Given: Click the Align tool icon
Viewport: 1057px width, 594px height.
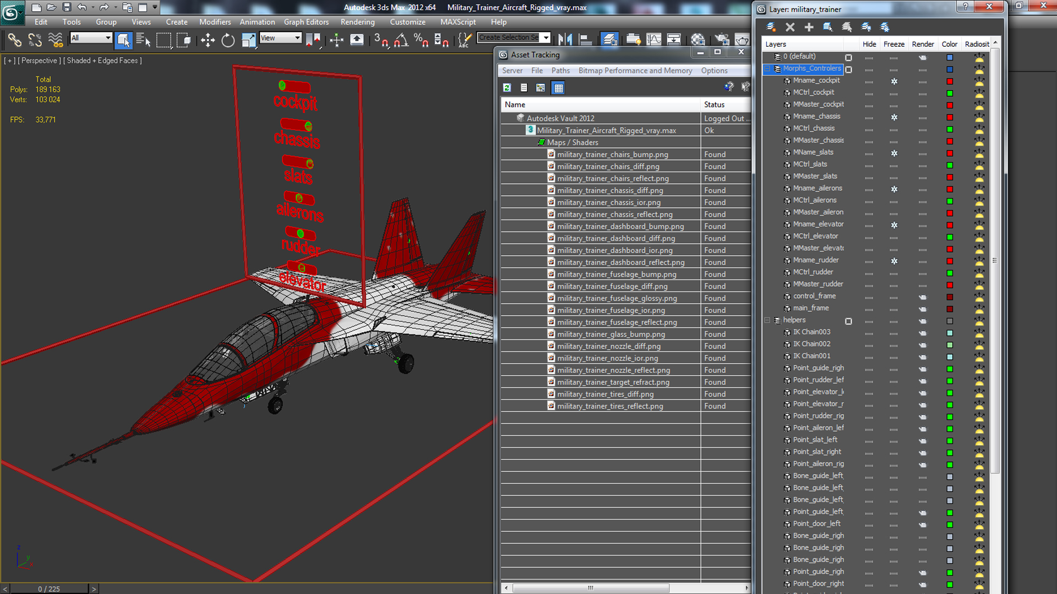Looking at the screenshot, I should coord(586,40).
